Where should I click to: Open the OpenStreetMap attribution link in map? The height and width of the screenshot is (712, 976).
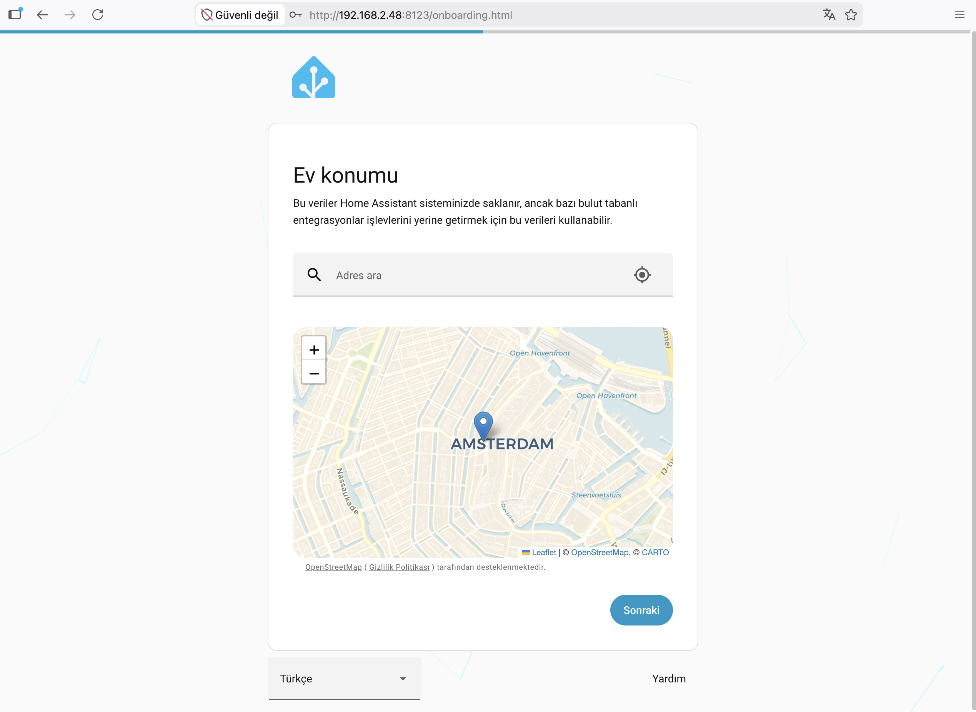[x=600, y=552]
